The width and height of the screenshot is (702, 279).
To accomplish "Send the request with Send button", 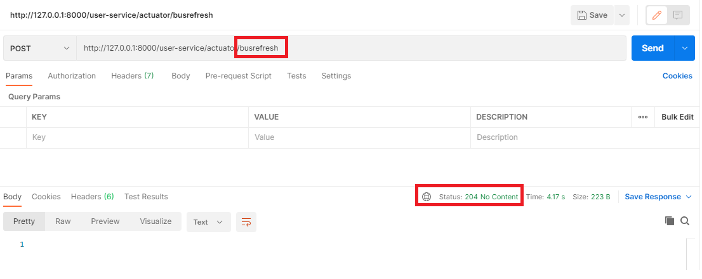I will pyautogui.click(x=652, y=48).
